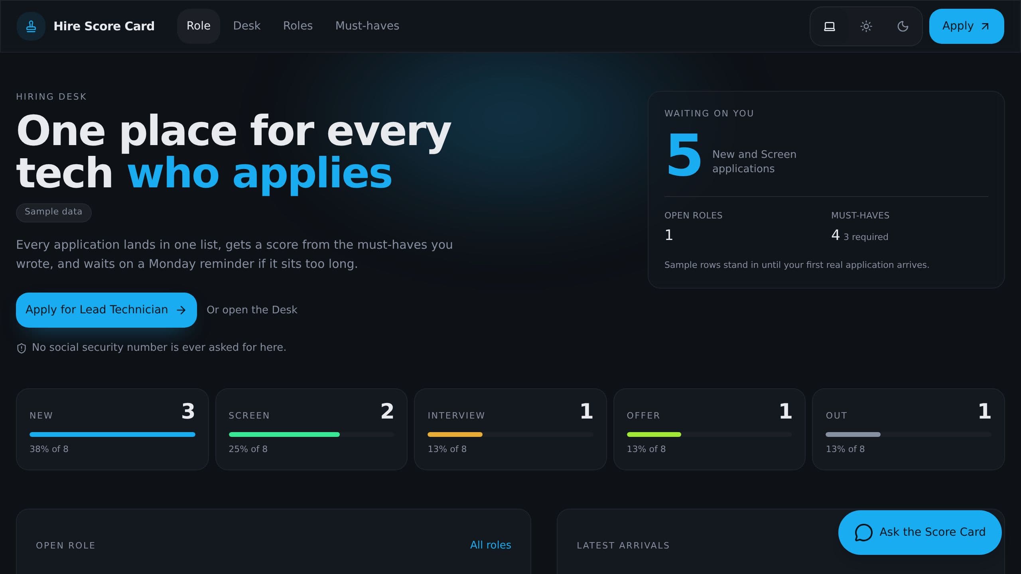Open the INTERVIEW stage card
The width and height of the screenshot is (1021, 574).
tap(510, 429)
